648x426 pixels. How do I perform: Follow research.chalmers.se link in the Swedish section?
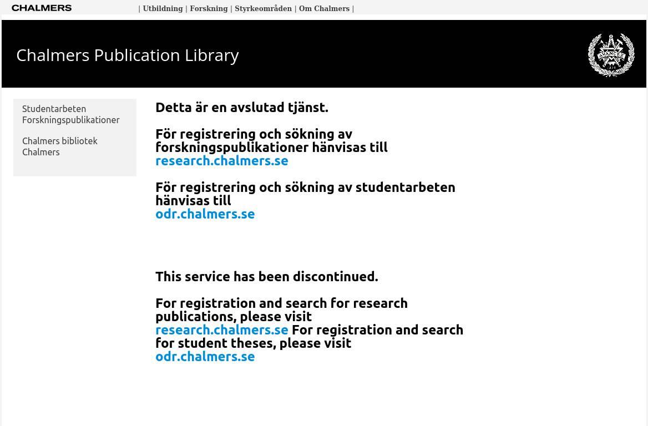coord(221,161)
